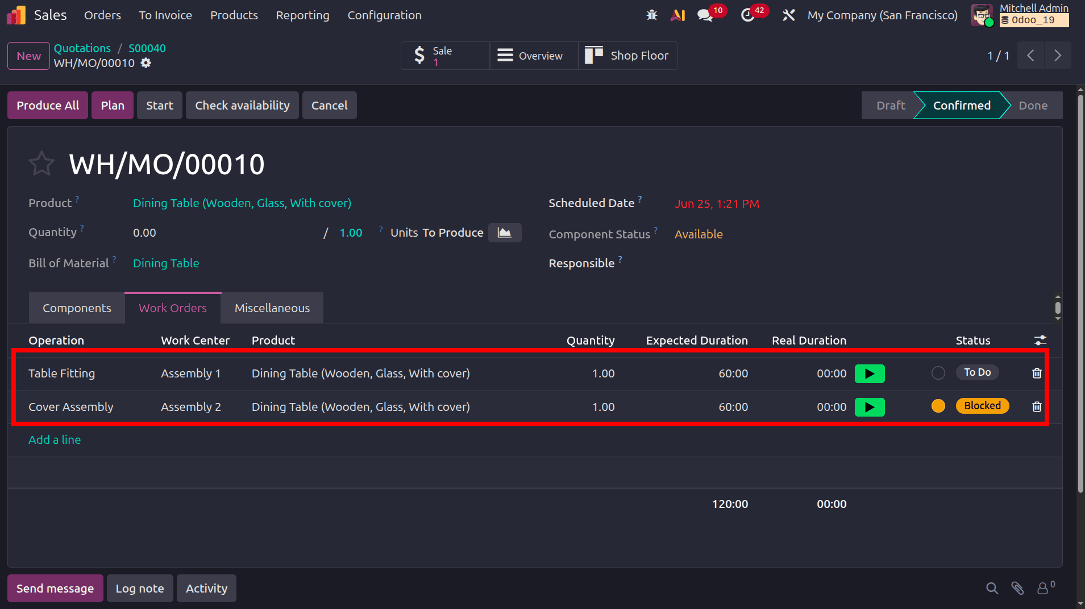Open the activities clock icon with 42 badge

(747, 15)
